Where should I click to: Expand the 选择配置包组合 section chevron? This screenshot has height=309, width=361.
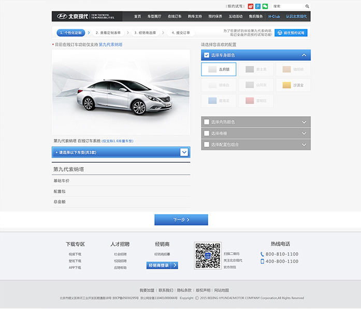click(304, 145)
